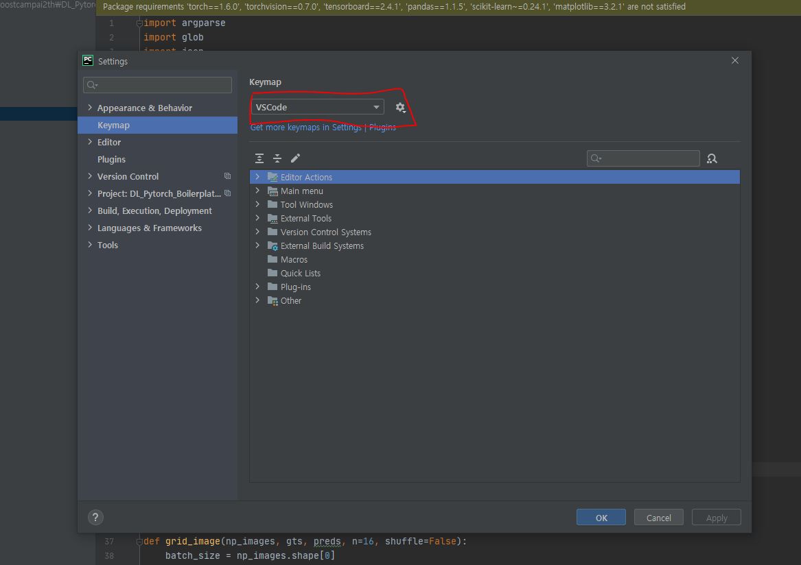Click code fold marker beside def grid_image

pos(139,542)
